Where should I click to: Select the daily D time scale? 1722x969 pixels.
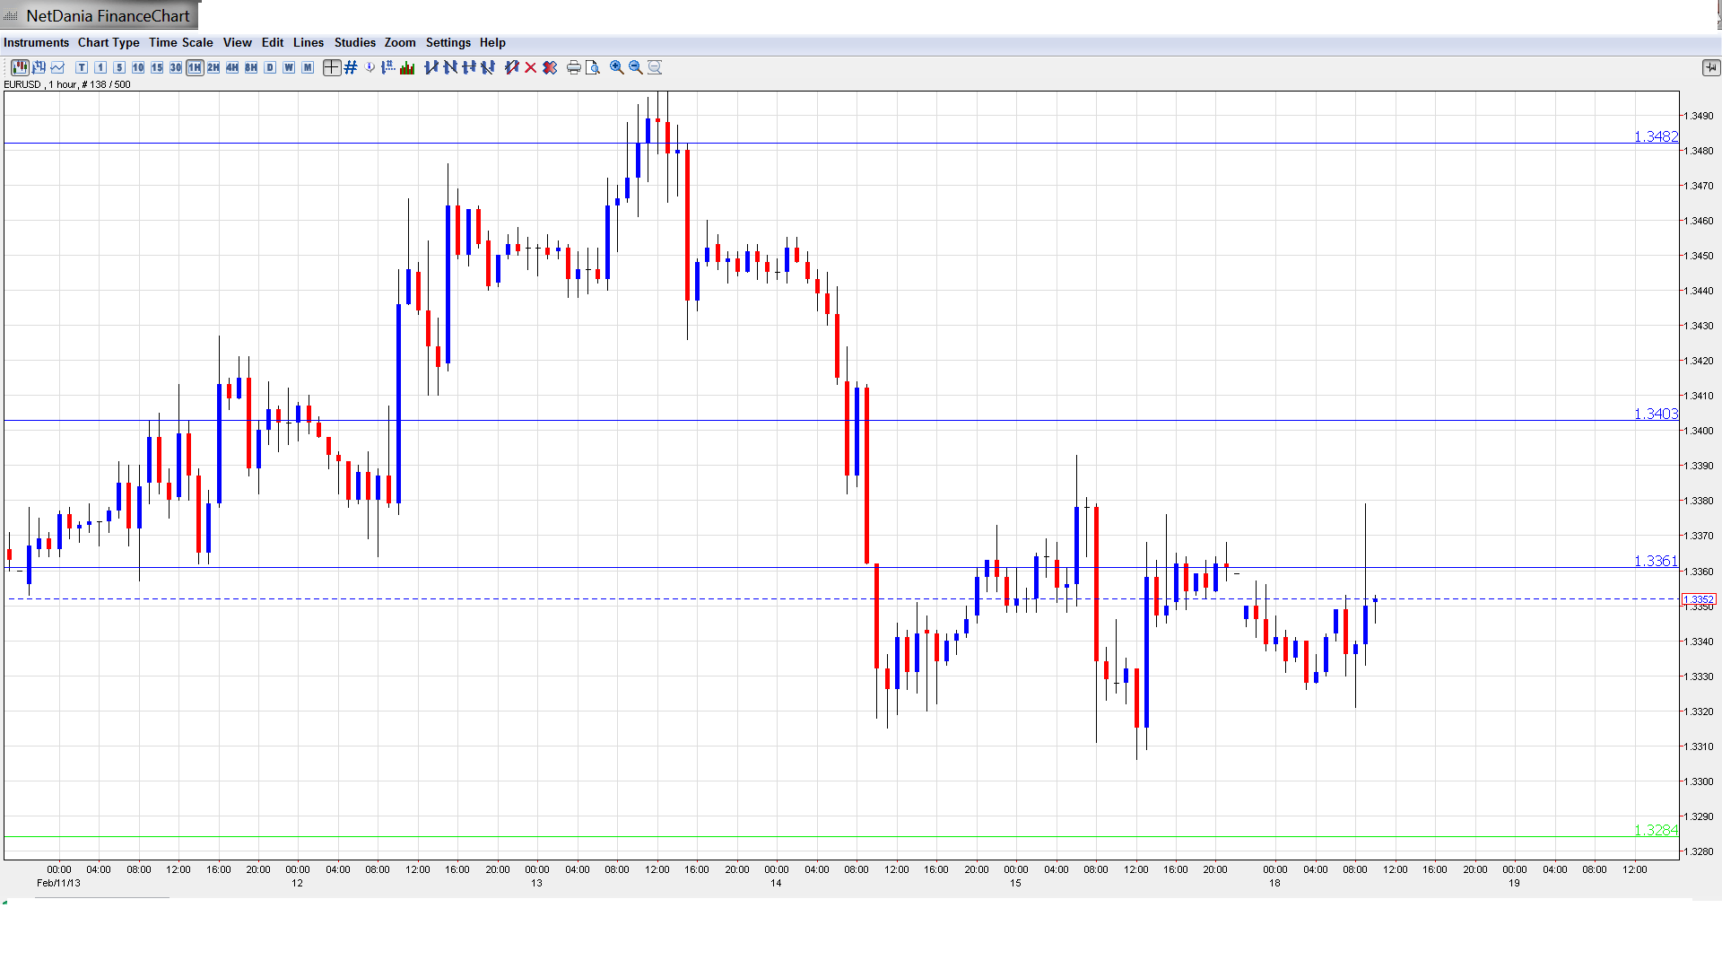tap(270, 67)
